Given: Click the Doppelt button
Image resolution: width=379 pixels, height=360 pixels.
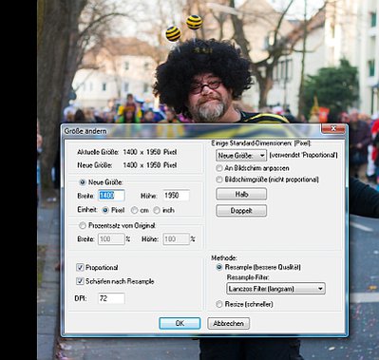Looking at the screenshot, I should click(241, 211).
